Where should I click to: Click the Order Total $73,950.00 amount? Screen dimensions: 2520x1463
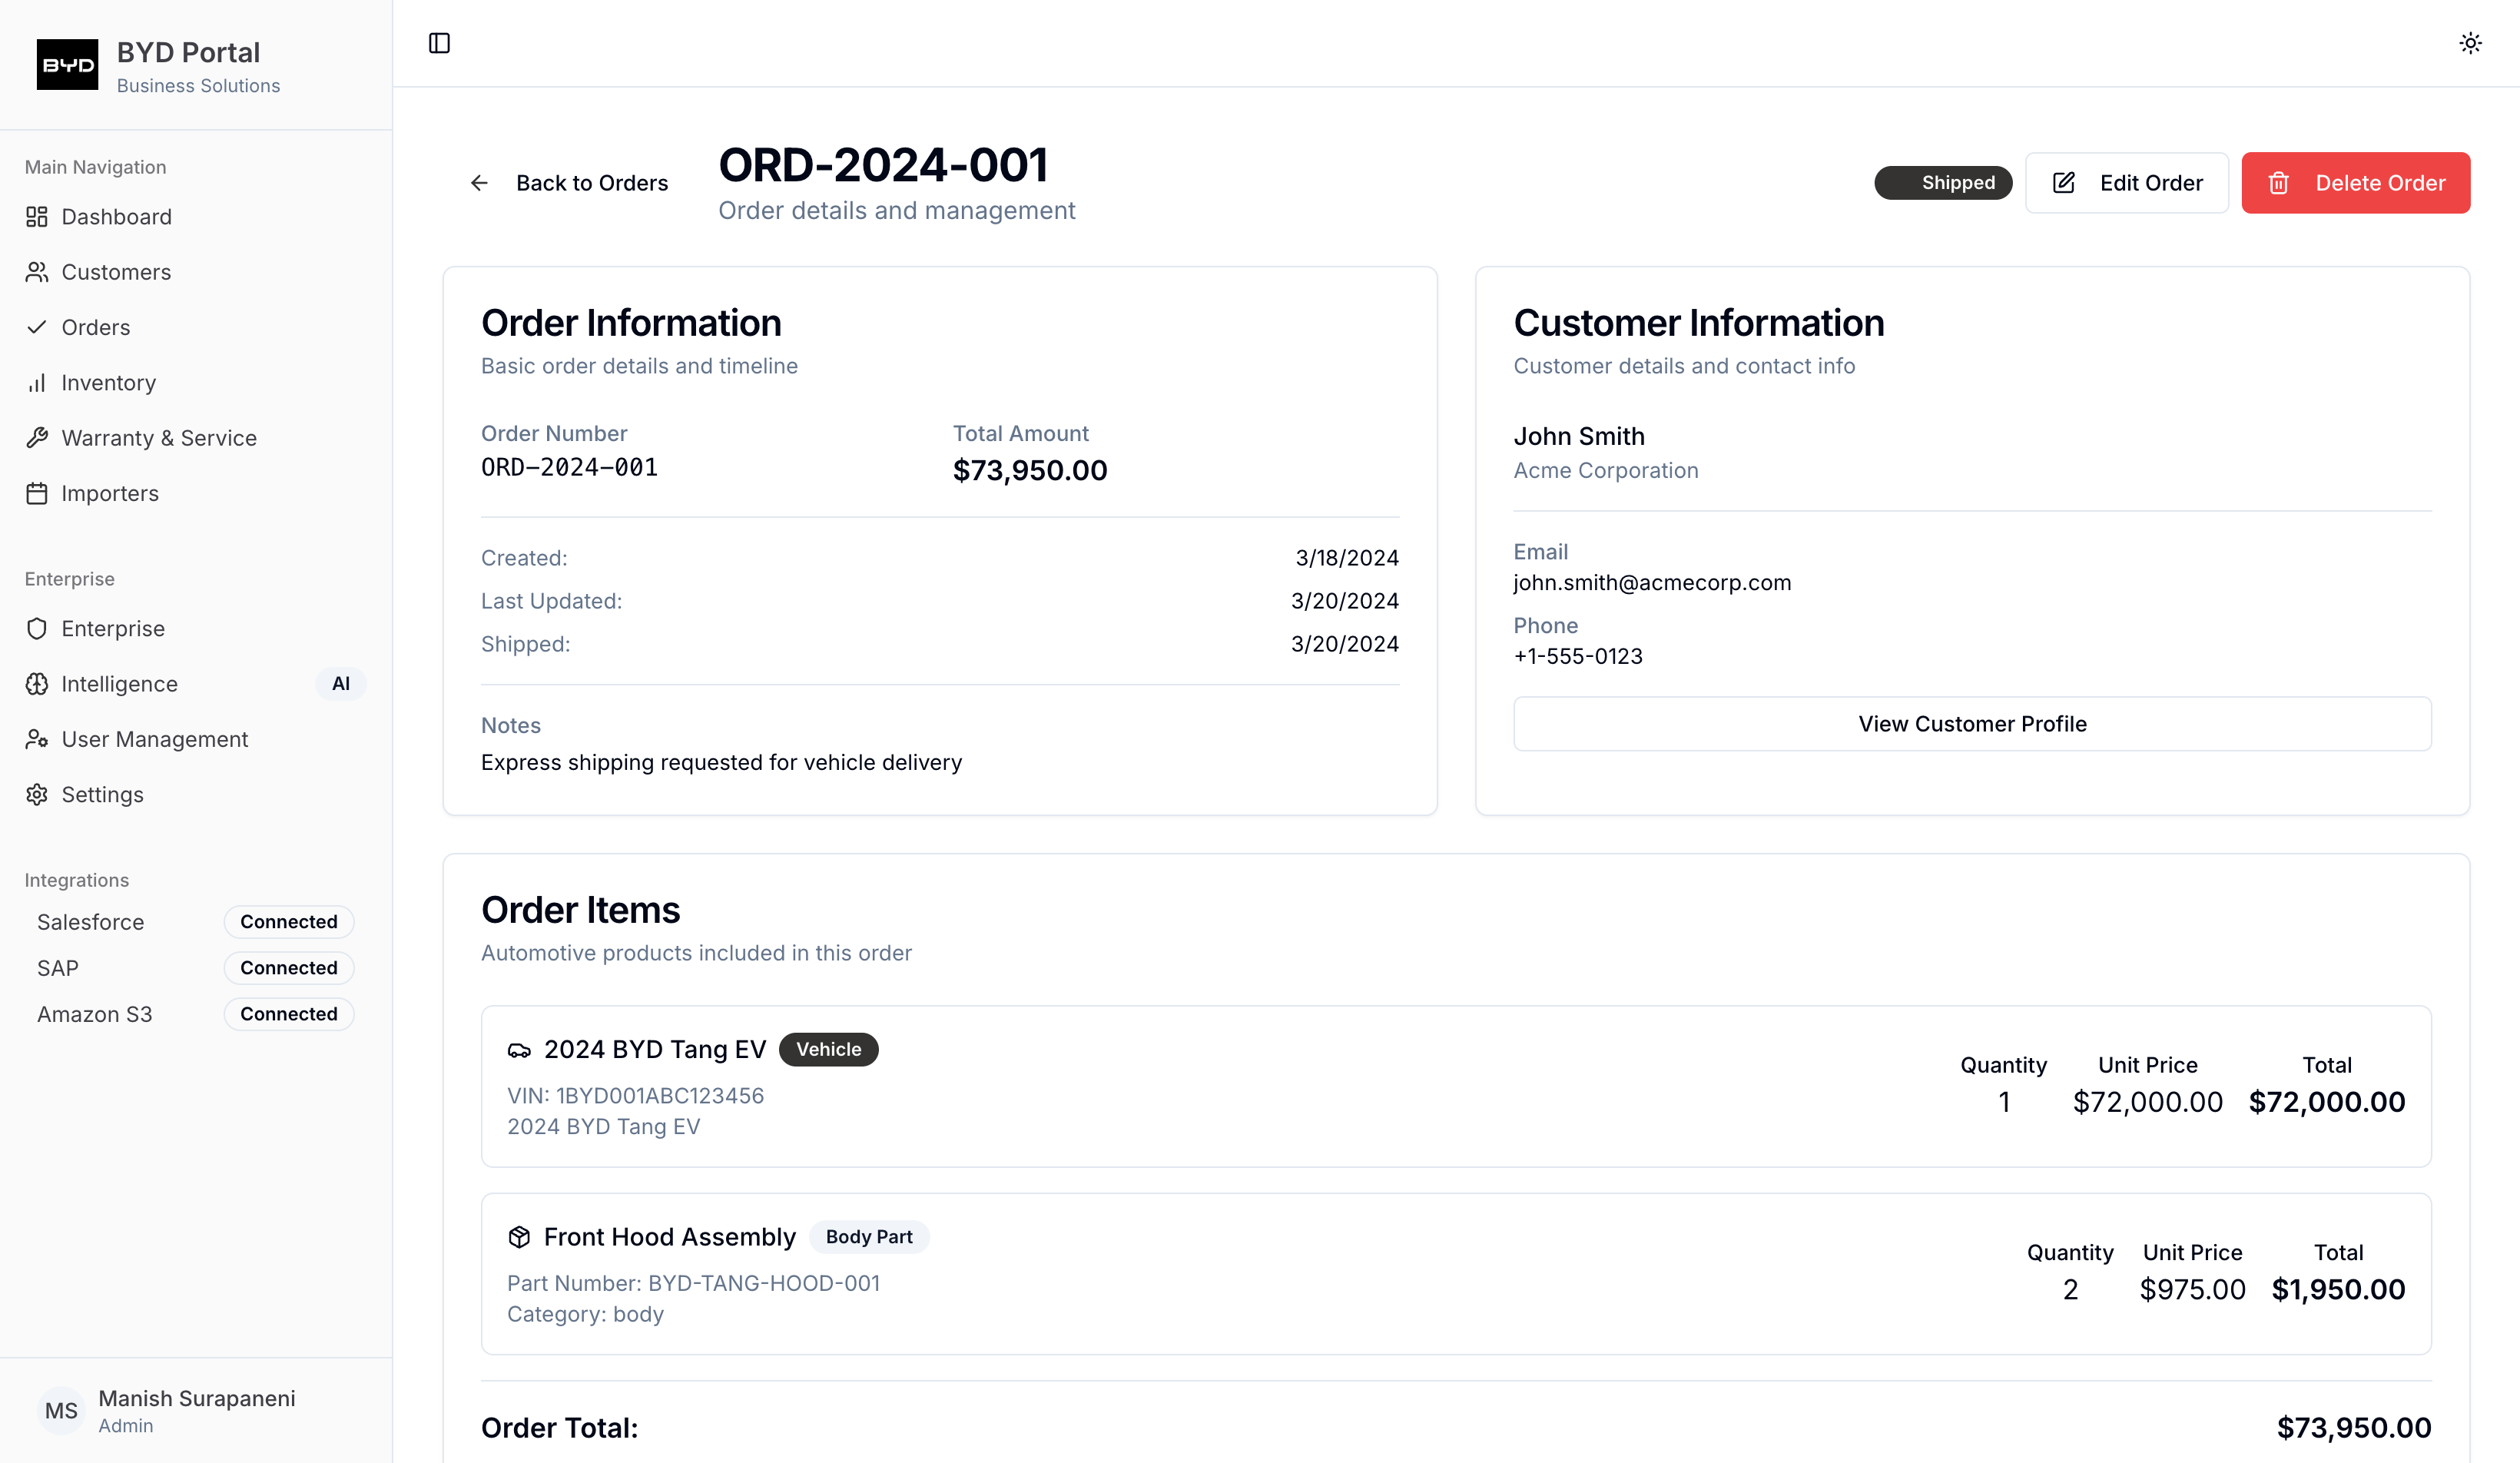tap(2354, 1428)
